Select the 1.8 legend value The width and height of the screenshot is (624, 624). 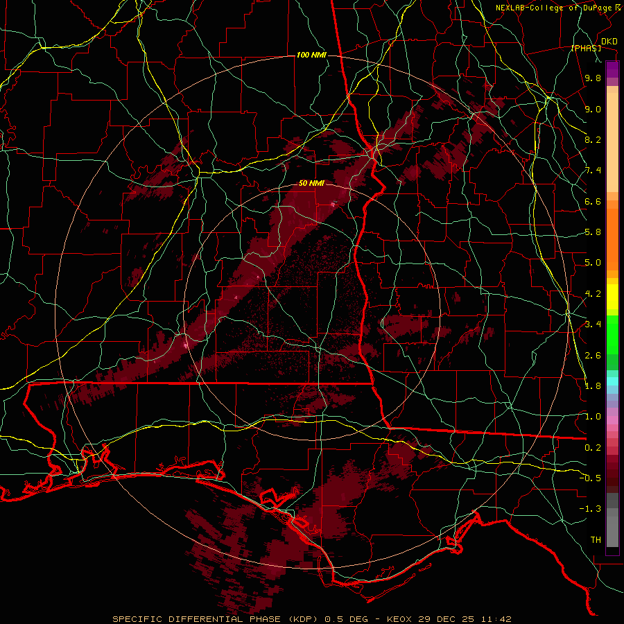pyautogui.click(x=593, y=385)
